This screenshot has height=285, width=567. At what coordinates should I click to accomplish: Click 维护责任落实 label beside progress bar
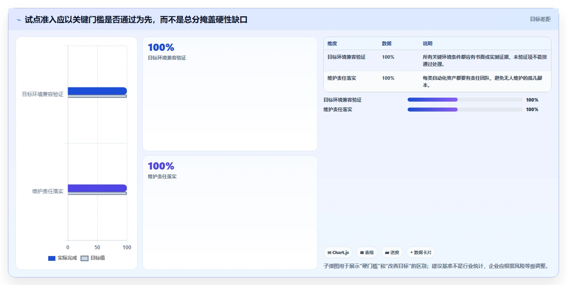coord(338,110)
